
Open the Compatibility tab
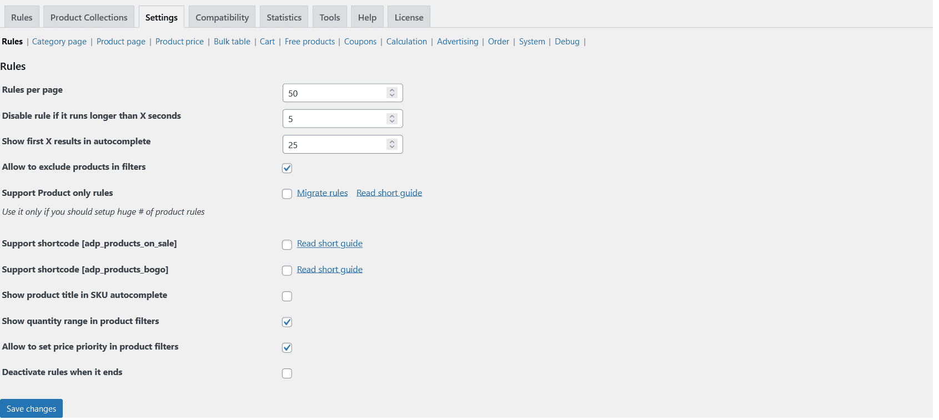[222, 17]
